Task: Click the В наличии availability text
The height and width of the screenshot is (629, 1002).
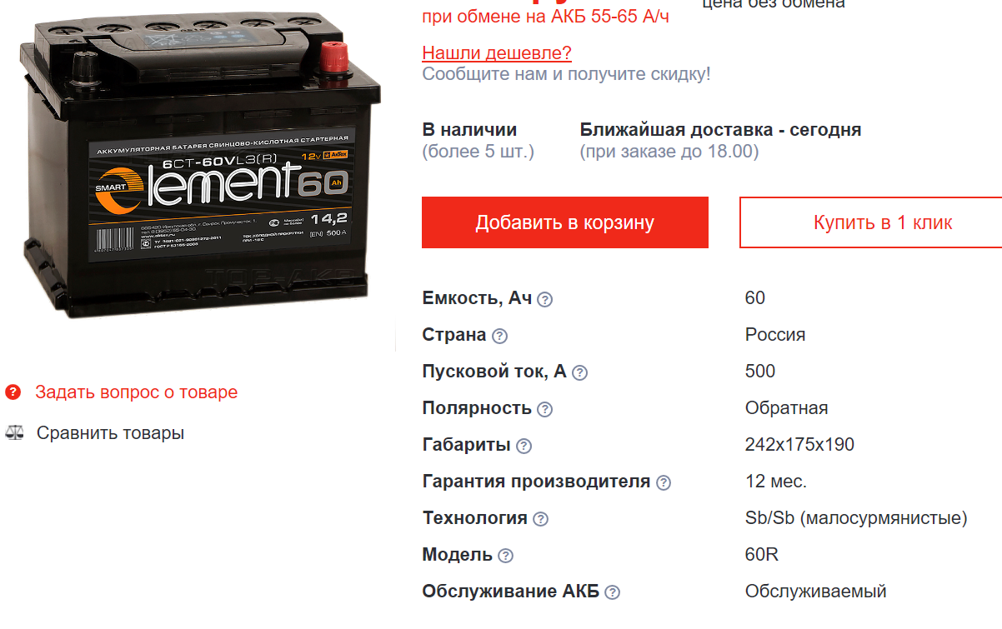Action: click(x=469, y=130)
